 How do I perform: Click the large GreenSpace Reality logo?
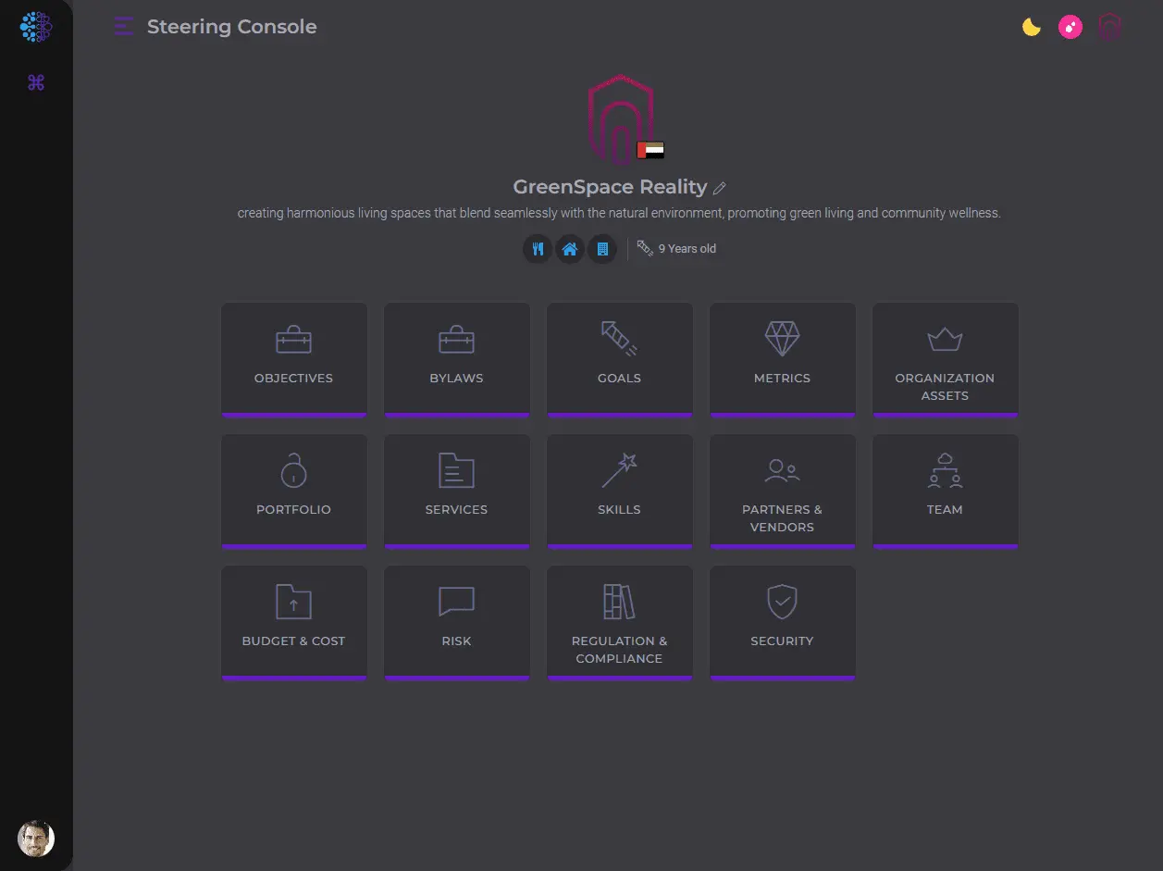(621, 120)
